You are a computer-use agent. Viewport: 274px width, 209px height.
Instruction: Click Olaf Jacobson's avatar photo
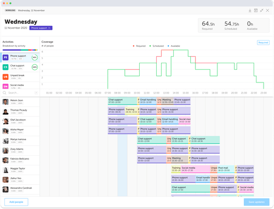pyautogui.click(x=6, y=121)
